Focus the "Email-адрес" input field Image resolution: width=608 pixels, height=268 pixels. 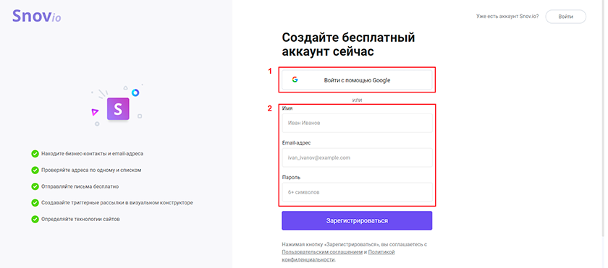click(x=357, y=157)
